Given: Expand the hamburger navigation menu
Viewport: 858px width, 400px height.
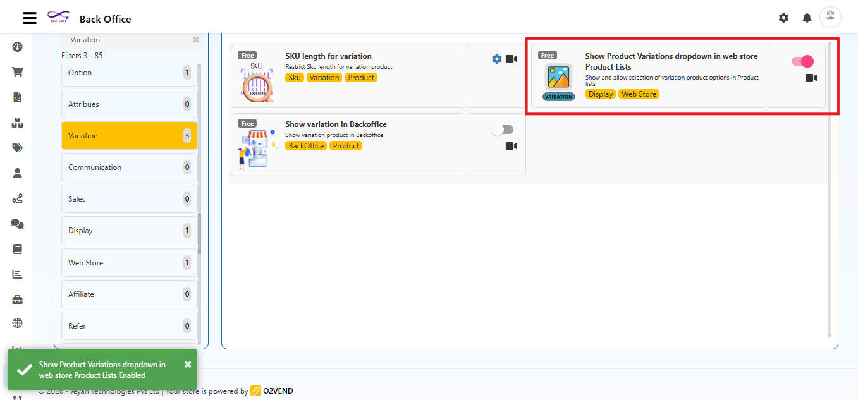Looking at the screenshot, I should click(x=29, y=18).
